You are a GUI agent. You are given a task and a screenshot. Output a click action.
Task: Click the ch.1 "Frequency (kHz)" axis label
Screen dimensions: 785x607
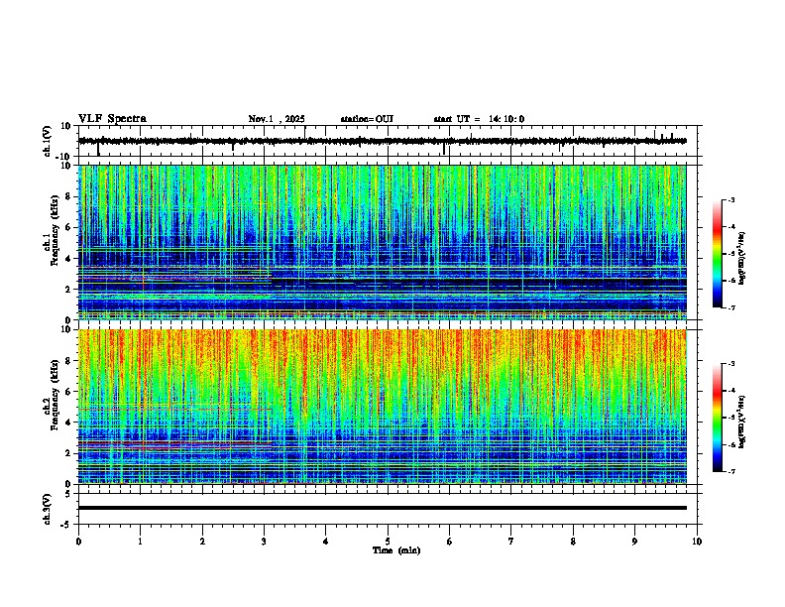pos(55,230)
